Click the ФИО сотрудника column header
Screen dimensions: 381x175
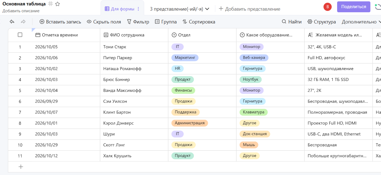tap(134, 35)
